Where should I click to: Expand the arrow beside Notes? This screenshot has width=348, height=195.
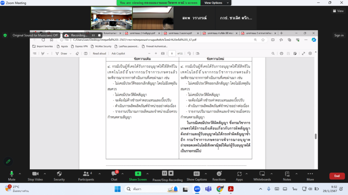[296, 174]
